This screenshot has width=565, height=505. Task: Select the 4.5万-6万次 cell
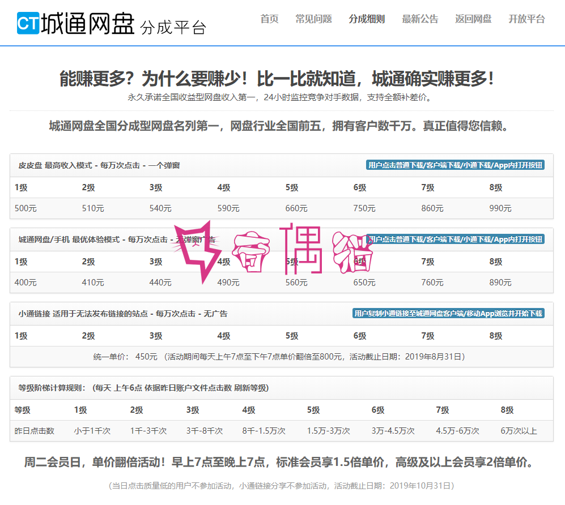click(458, 431)
